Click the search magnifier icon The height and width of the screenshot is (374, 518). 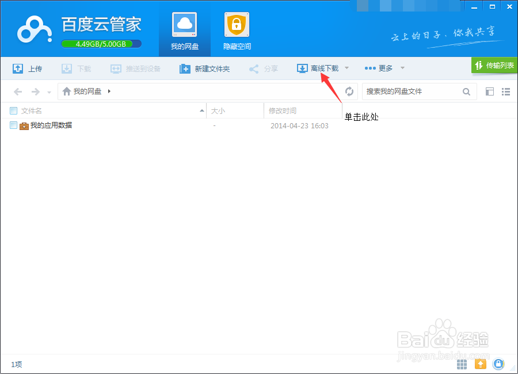[466, 91]
